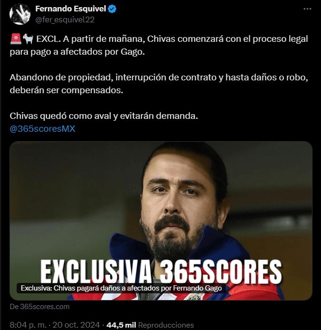The height and width of the screenshot is (330, 321).
Task: Click the goat emoji in tweet
Action: tap(28, 39)
